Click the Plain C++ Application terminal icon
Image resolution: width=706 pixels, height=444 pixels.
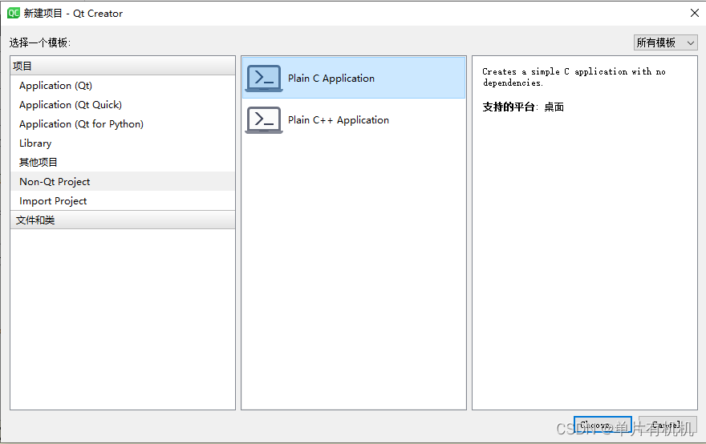[x=264, y=119]
